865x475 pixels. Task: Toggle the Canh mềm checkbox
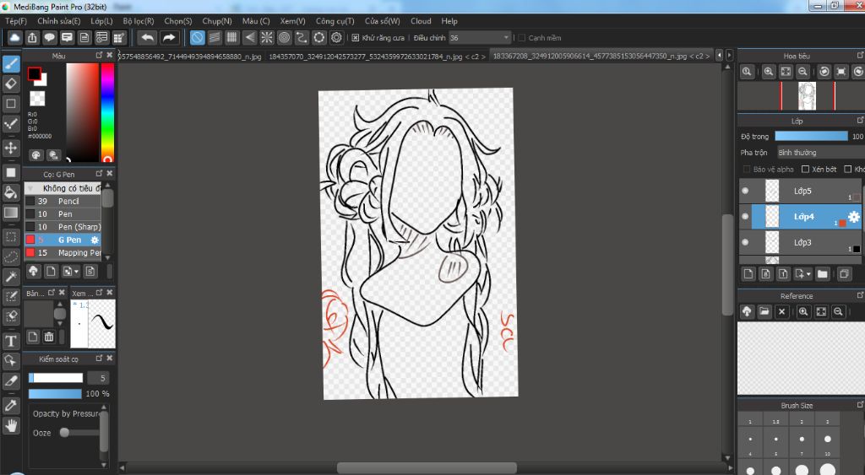pos(521,37)
